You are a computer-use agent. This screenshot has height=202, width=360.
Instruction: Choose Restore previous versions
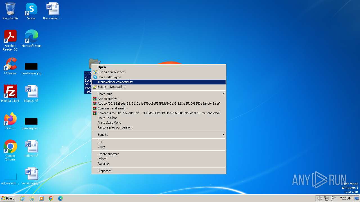(159, 127)
